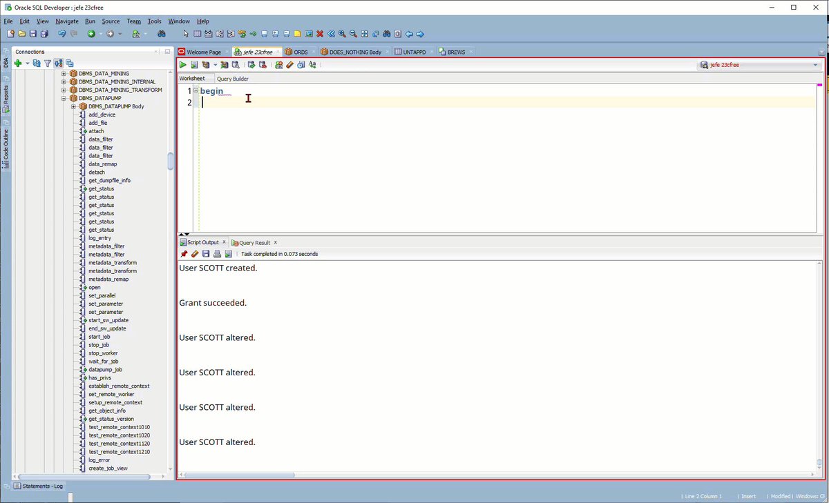This screenshot has height=503, width=829.
Task: Print Script Output with the printer icon
Action: pos(217,254)
